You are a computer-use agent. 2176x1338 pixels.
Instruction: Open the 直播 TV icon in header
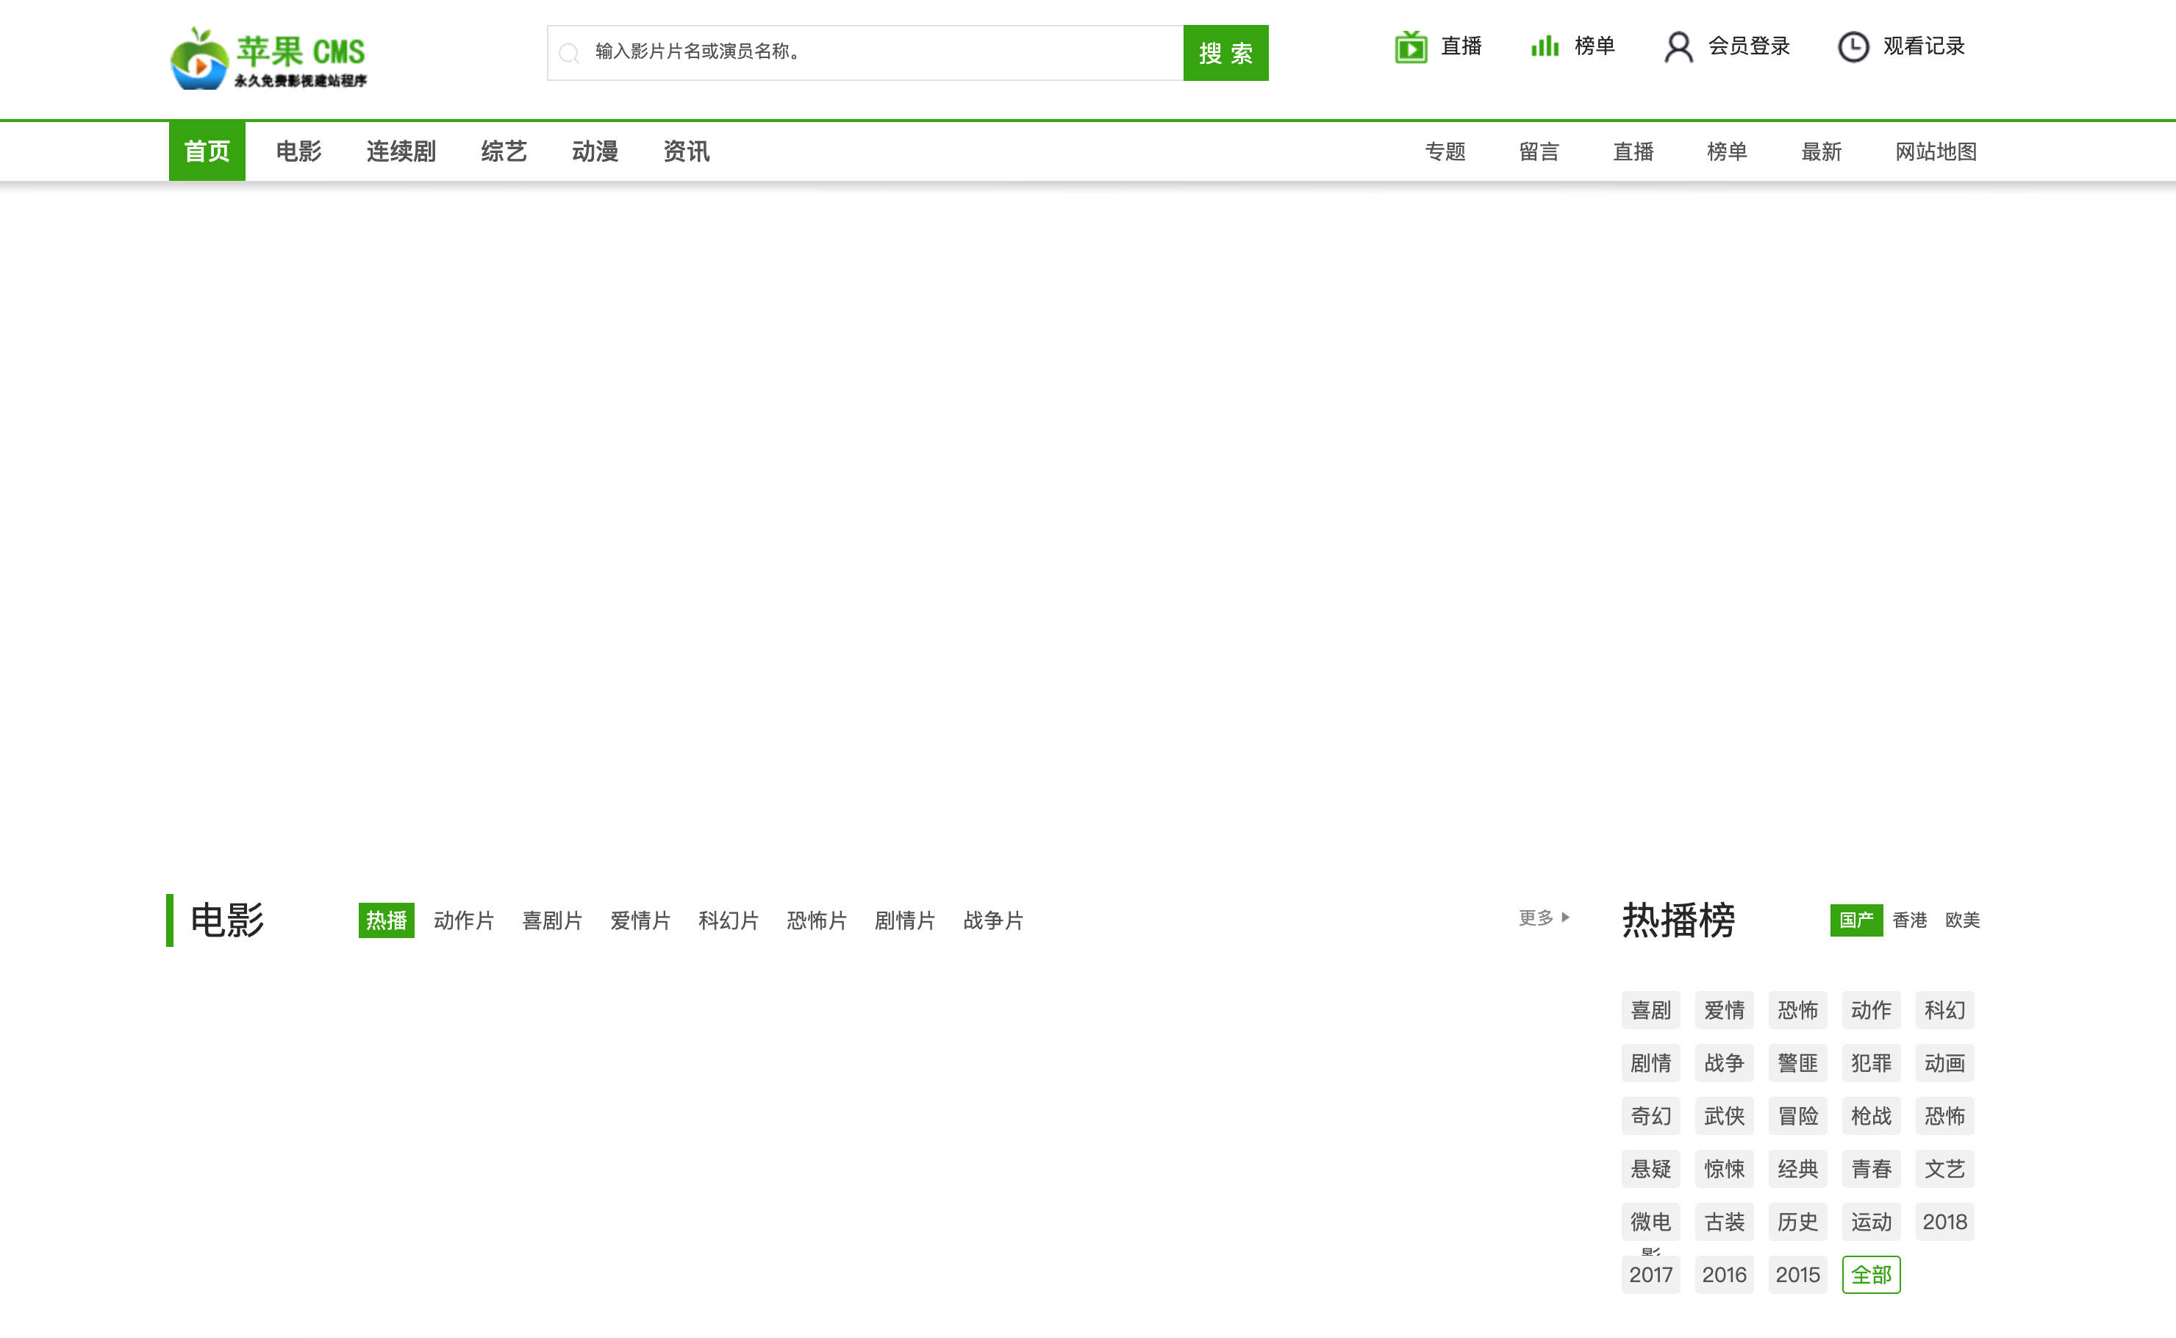click(x=1411, y=46)
